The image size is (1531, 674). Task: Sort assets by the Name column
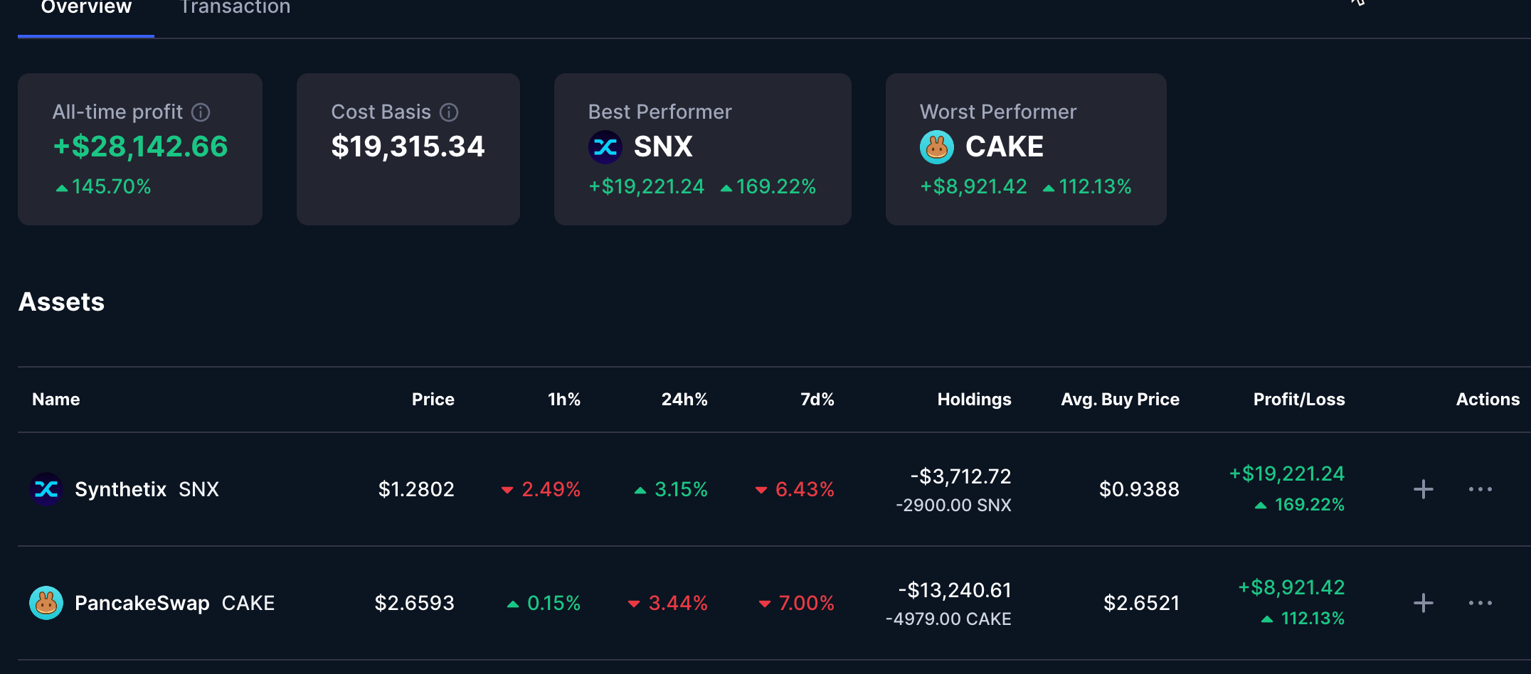coord(56,400)
